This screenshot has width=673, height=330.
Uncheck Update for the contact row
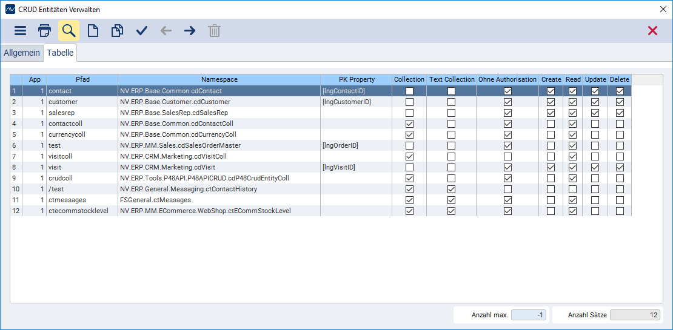coord(596,91)
